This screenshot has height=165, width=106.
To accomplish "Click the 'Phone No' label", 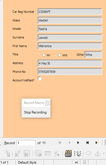I will 19,72.
